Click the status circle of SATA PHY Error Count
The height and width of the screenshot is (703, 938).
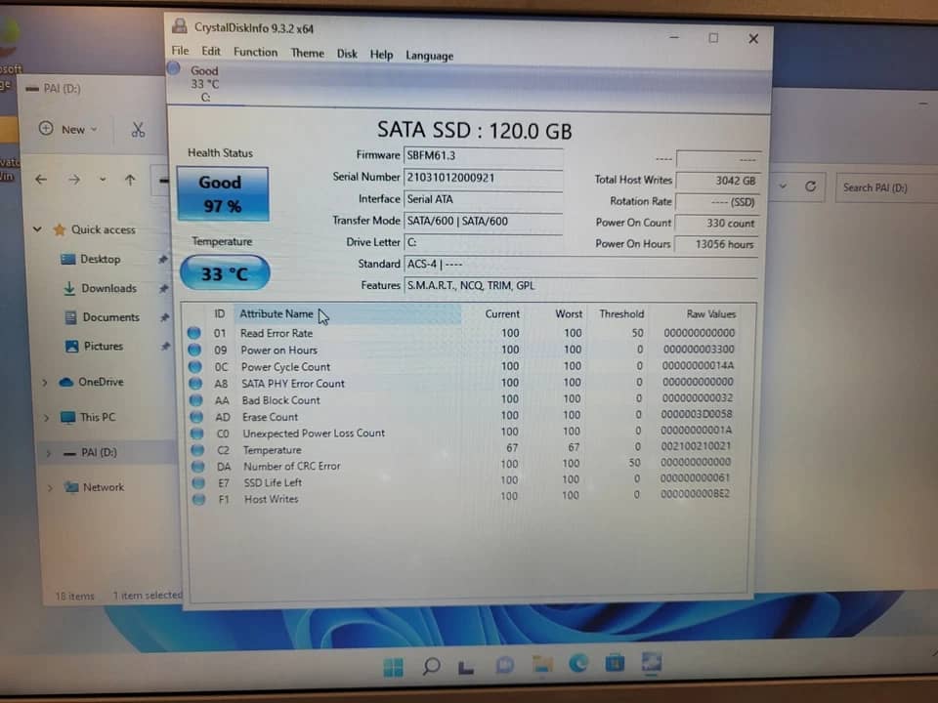coord(195,383)
